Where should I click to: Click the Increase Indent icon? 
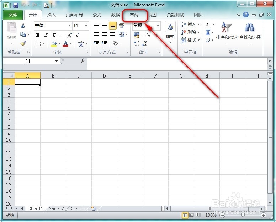point(105,43)
